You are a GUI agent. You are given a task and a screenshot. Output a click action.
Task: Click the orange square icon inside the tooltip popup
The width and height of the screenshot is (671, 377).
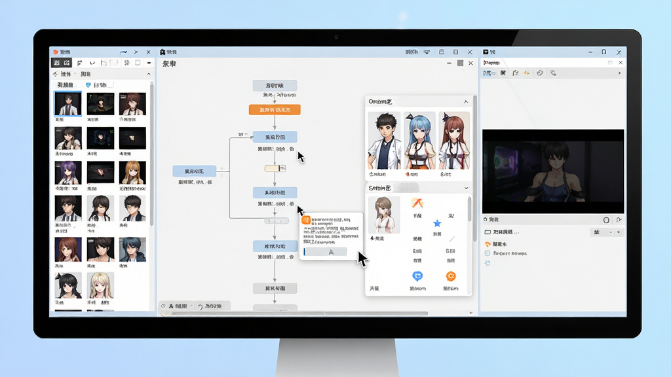(x=306, y=220)
